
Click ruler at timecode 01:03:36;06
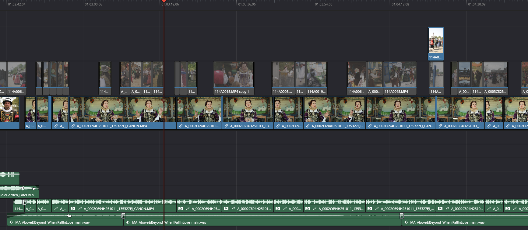pos(247,5)
